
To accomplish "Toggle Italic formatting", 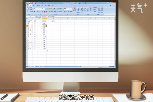I will coord(36,12).
